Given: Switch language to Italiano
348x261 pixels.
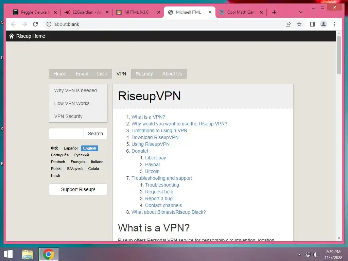Looking at the screenshot, I should [x=97, y=162].
